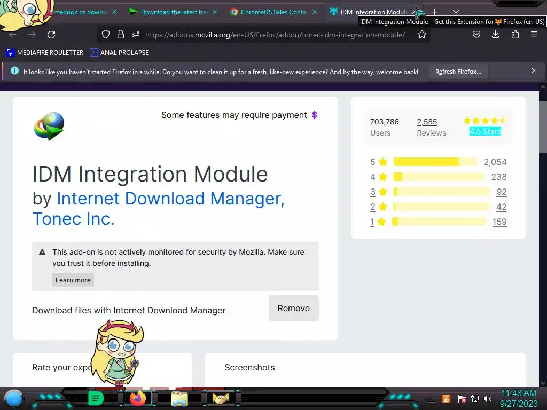Click Learn more in the security warning
547x410 pixels.
tap(73, 280)
